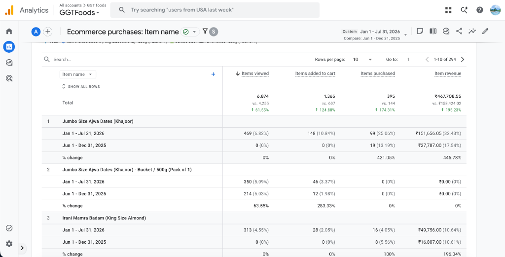Click the 283.33% change cell
Viewport: 505px width, 257px height.
point(326,206)
